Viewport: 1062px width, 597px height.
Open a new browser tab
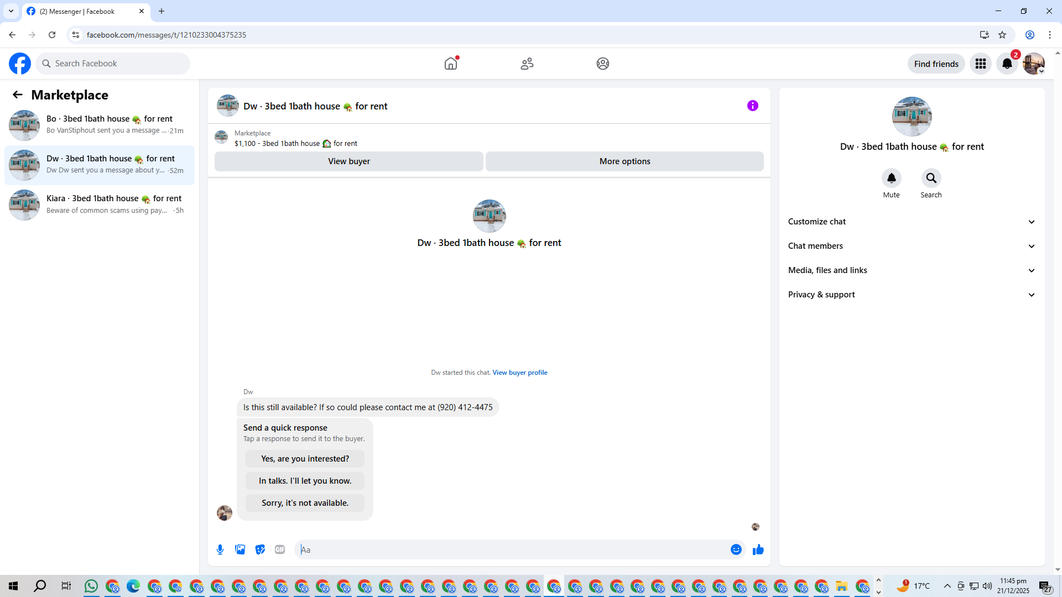click(x=162, y=11)
